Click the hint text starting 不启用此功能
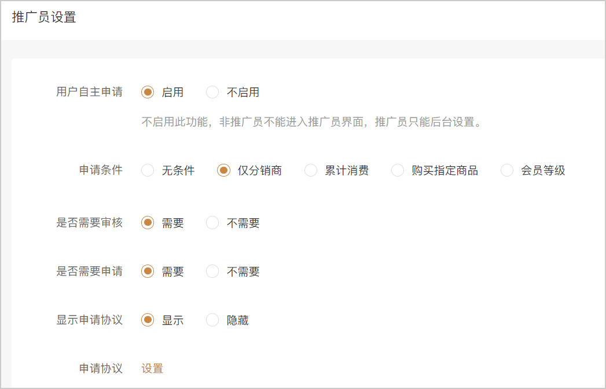 (x=311, y=122)
